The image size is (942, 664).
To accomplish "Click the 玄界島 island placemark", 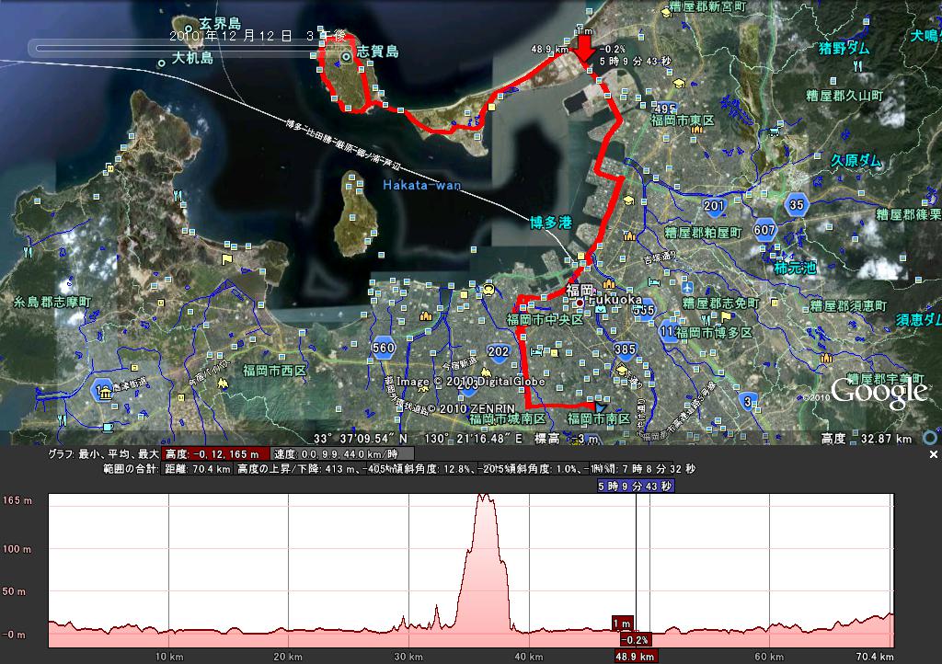I will point(190,29).
